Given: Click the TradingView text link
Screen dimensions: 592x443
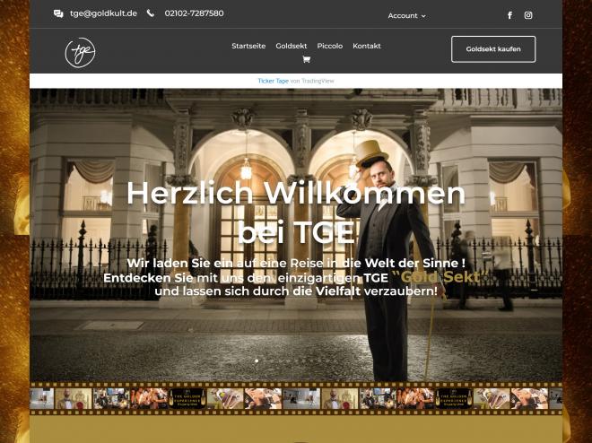Looking at the screenshot, I should [318, 81].
